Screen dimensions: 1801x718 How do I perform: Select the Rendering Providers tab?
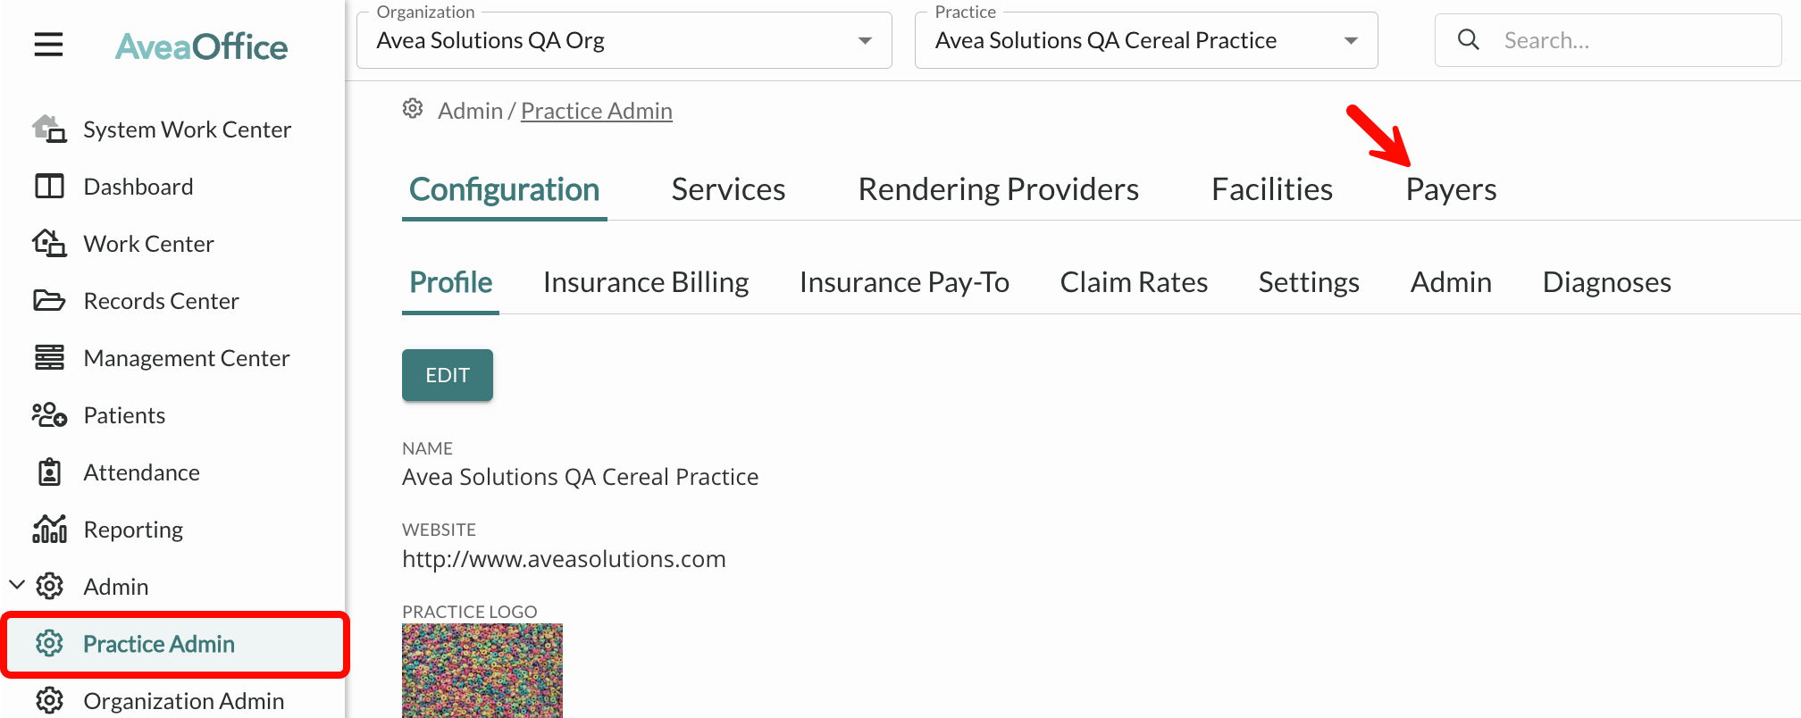(998, 189)
